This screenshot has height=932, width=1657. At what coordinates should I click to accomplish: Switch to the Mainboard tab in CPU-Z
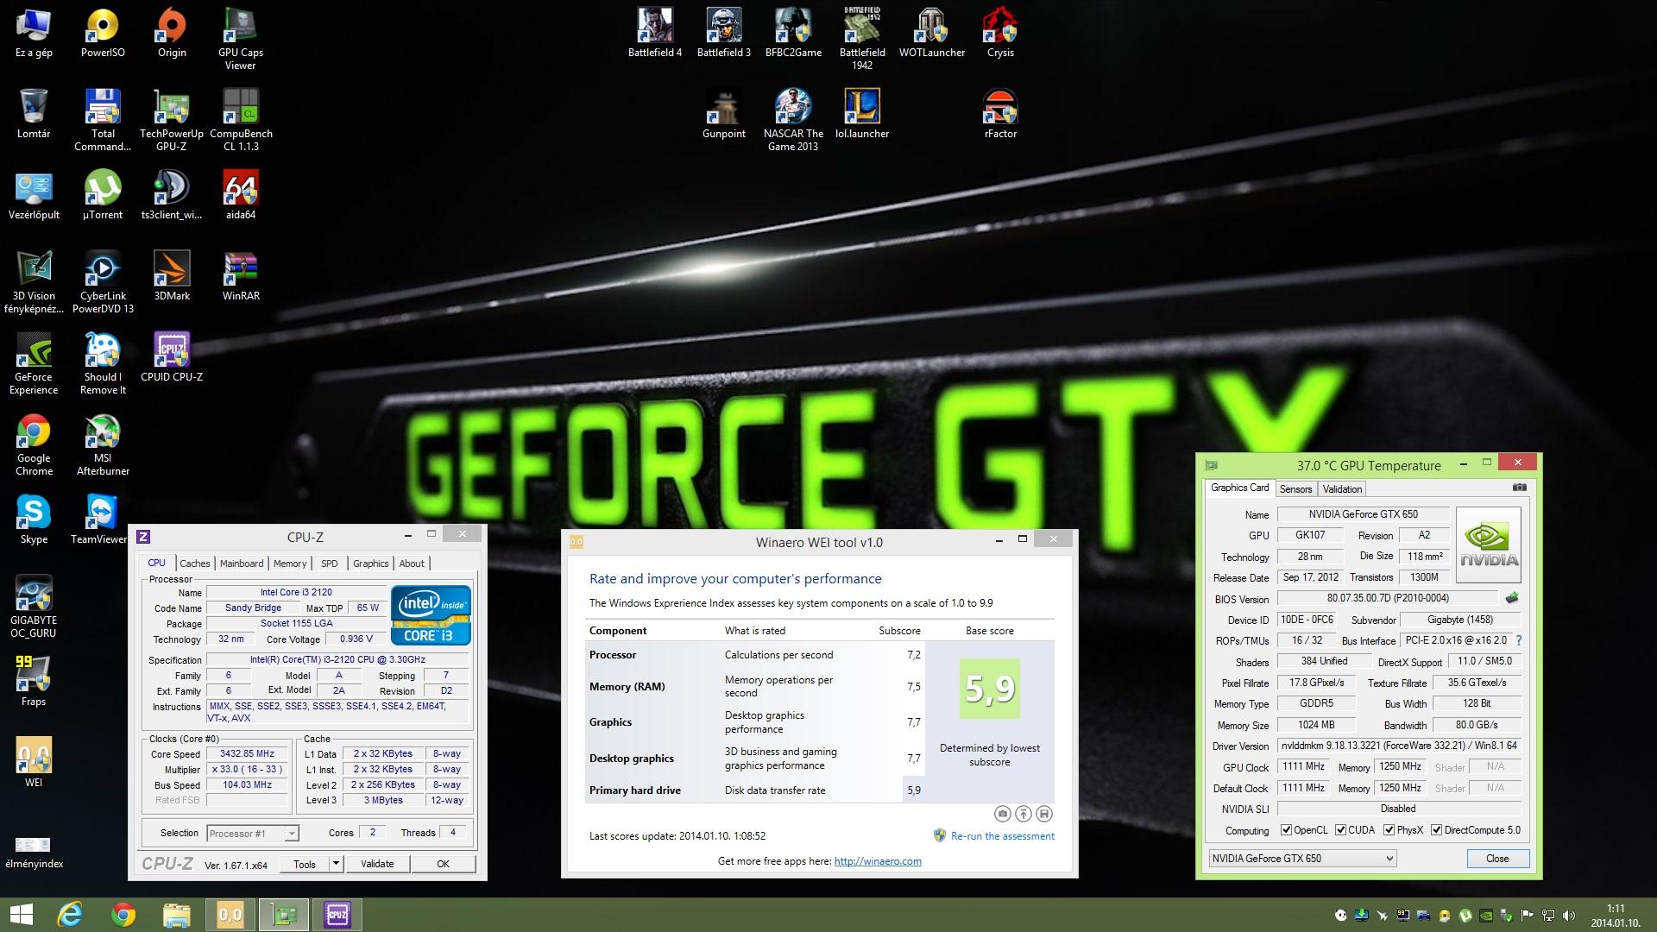(242, 564)
